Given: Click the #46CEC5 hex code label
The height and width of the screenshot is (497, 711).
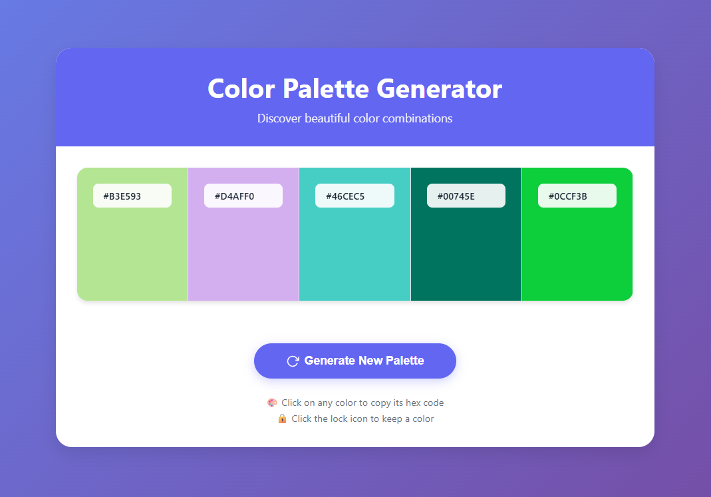Looking at the screenshot, I should point(355,196).
